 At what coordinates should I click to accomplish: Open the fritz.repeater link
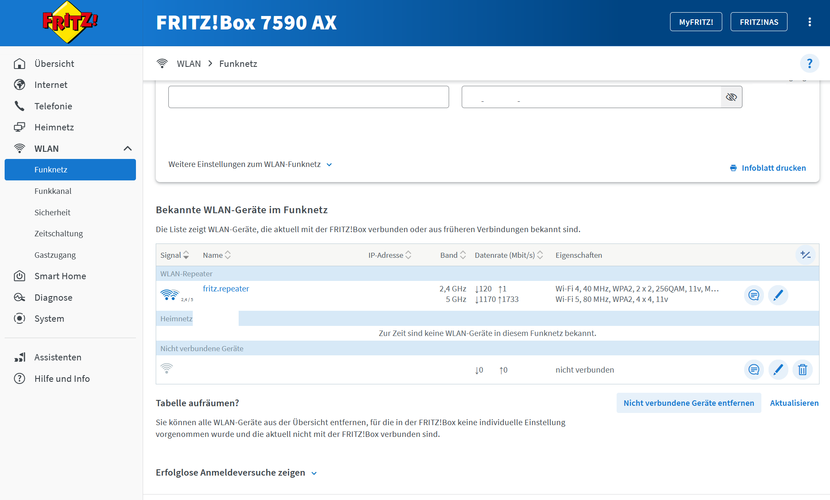pyautogui.click(x=226, y=288)
